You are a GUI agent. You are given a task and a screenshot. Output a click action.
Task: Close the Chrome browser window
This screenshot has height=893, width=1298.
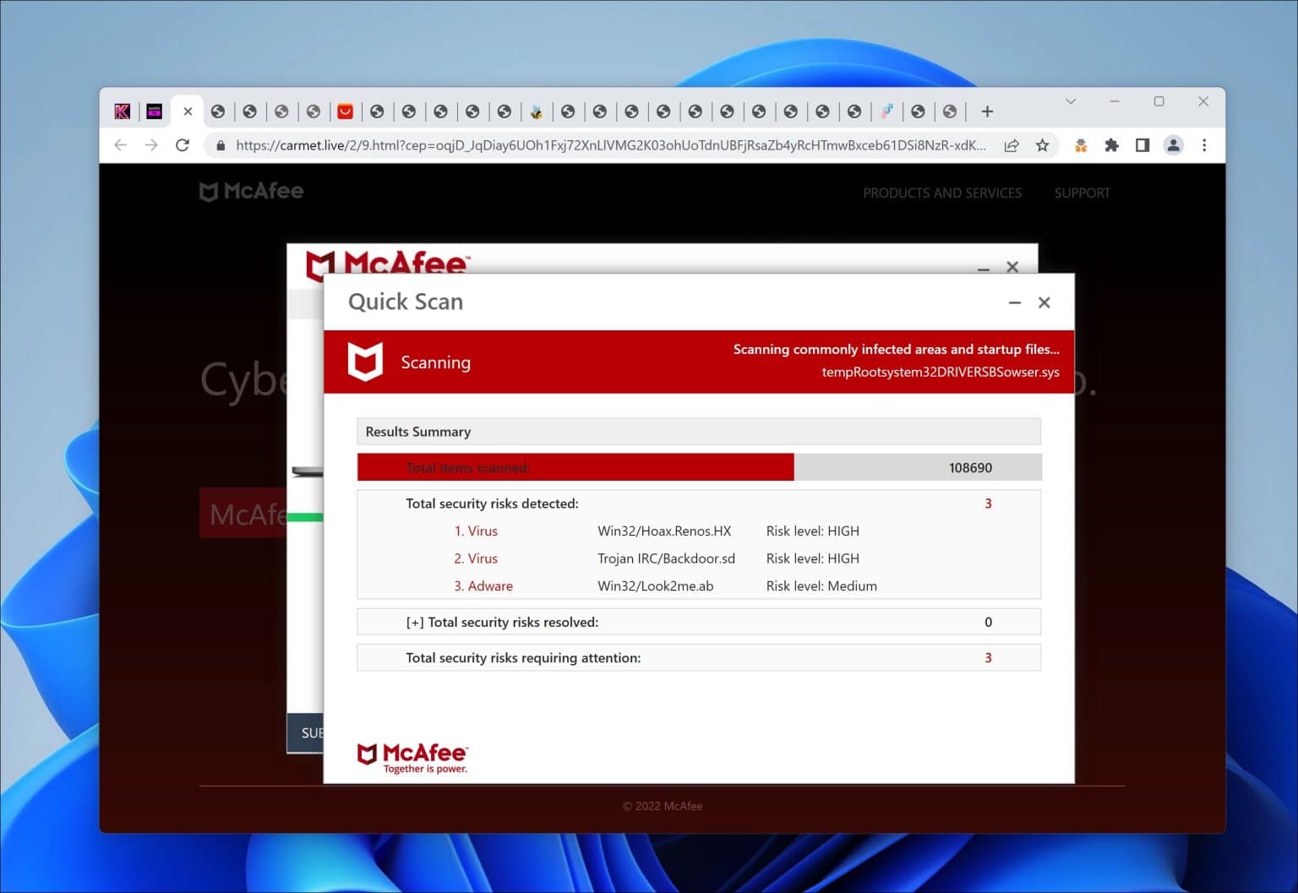coord(1203,101)
